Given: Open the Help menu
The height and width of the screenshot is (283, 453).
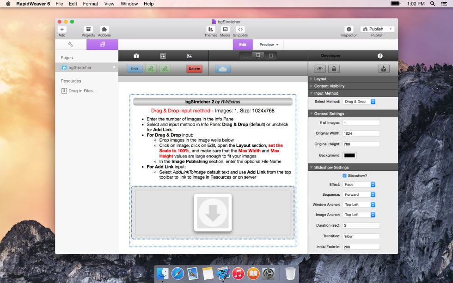Looking at the screenshot, I should [148, 4].
